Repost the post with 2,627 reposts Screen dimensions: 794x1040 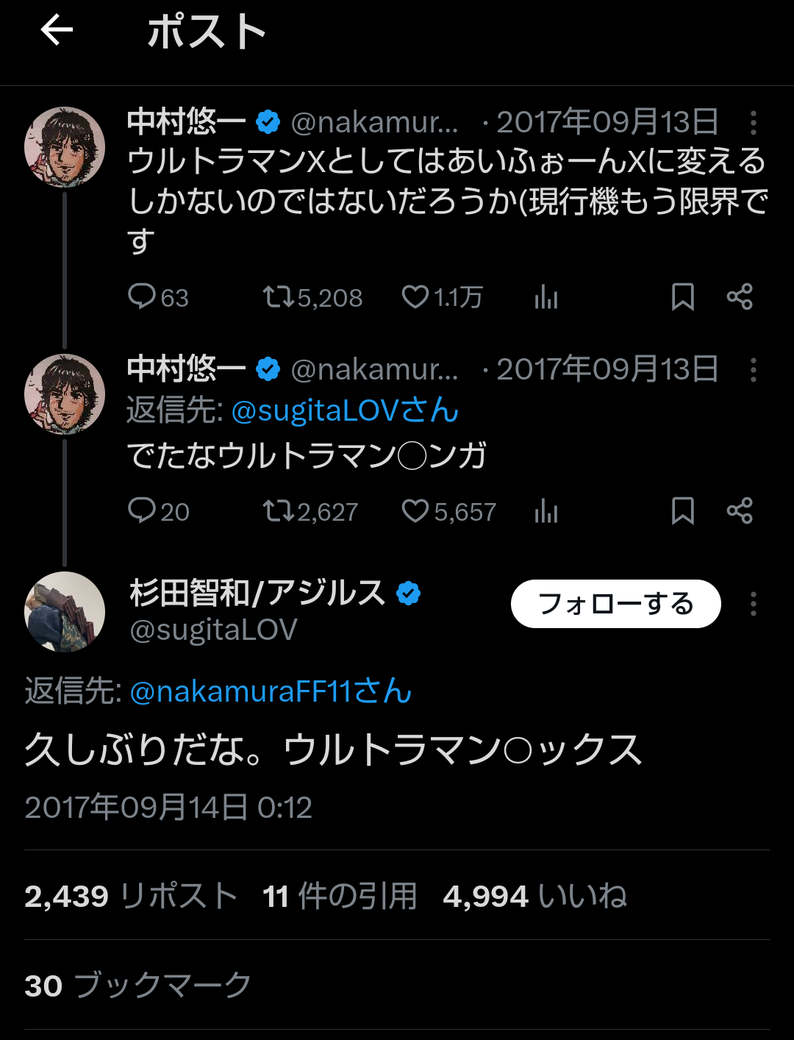(278, 510)
